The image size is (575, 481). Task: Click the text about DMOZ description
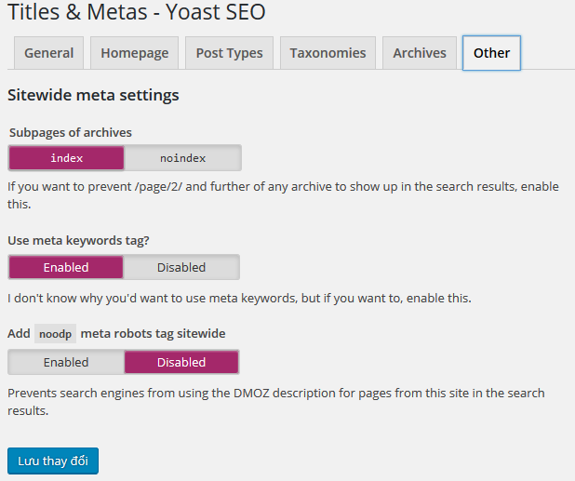[276, 402]
